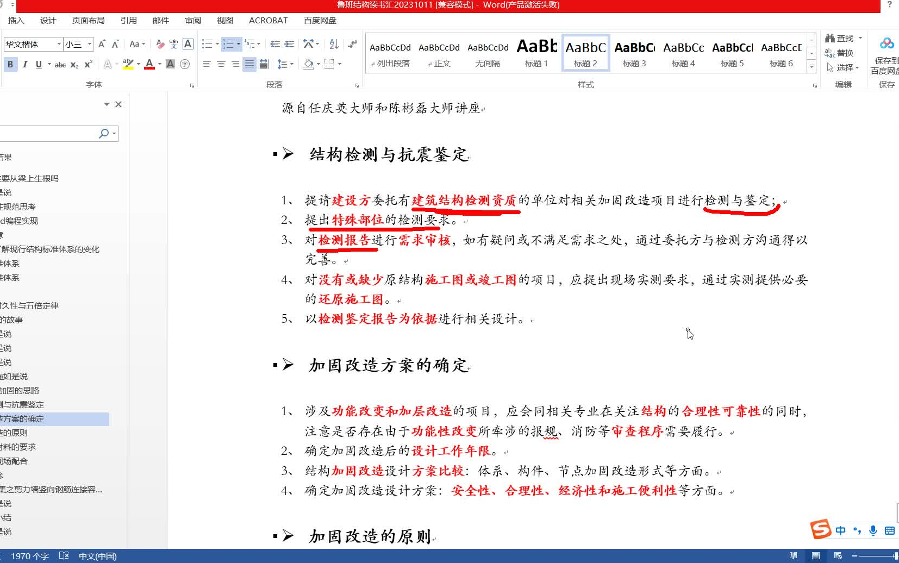The image size is (899, 563).
Task: Apply bullet list formatting
Action: click(x=207, y=44)
